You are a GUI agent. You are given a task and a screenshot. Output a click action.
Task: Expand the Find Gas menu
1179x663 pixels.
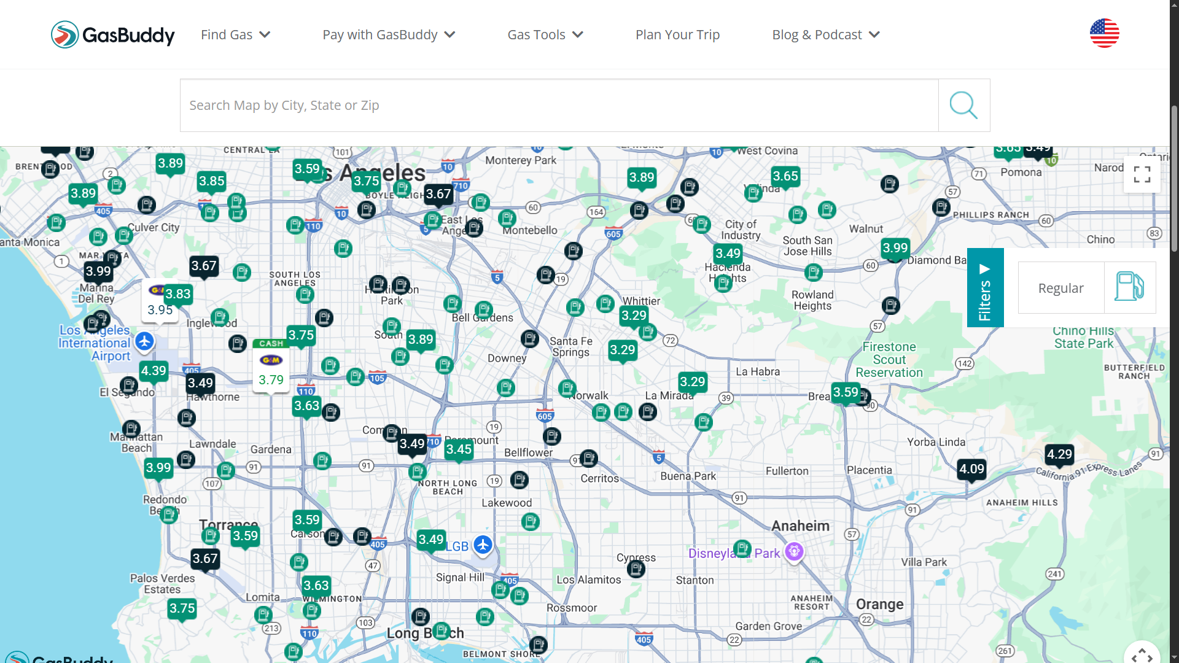coord(235,34)
